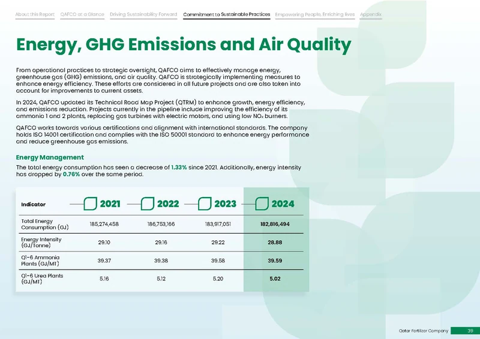
Task: Click paragraph starting 'QAFCO works towards various'
Action: pyautogui.click(x=163, y=135)
